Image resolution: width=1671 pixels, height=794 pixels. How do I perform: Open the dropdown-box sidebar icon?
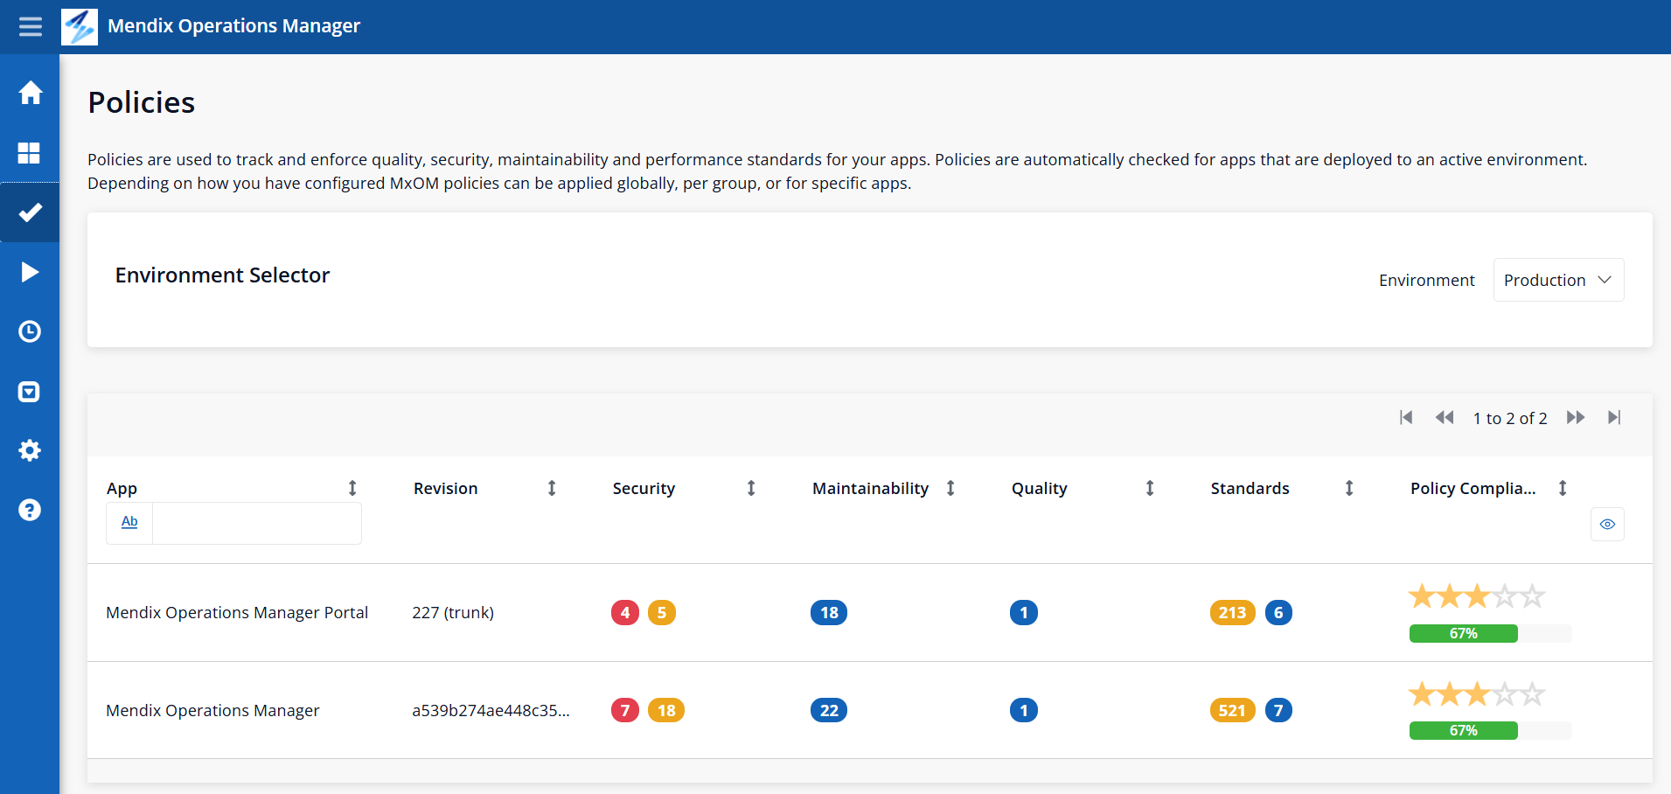tap(30, 391)
